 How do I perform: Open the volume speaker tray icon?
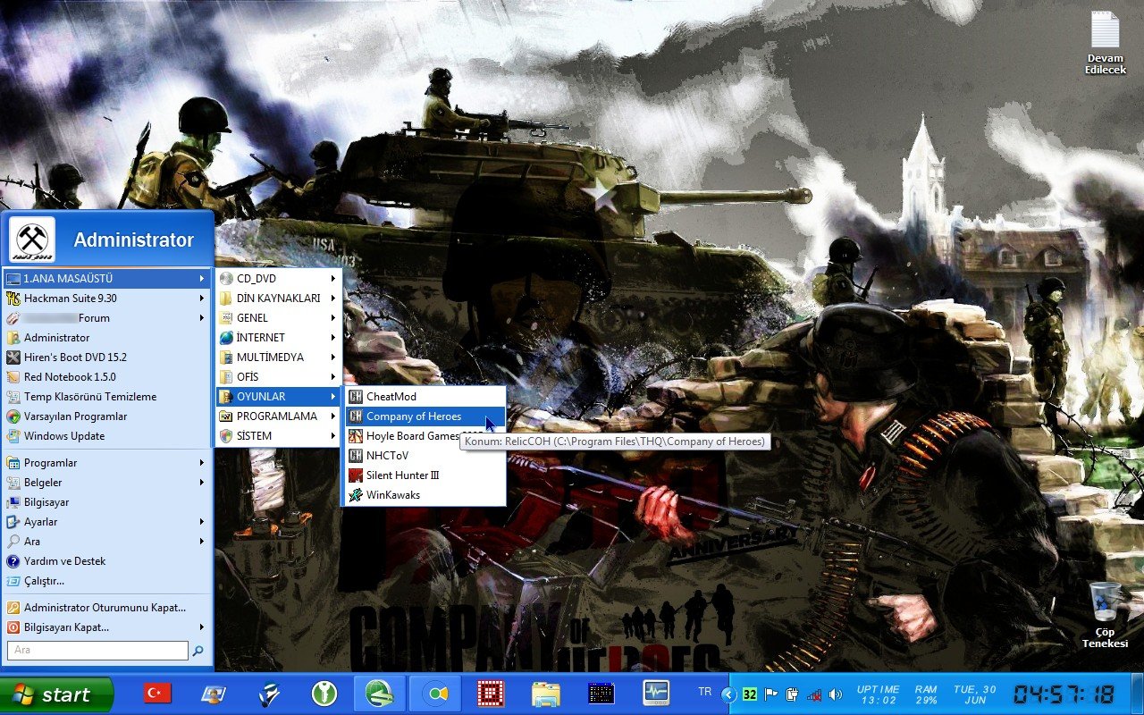[835, 694]
